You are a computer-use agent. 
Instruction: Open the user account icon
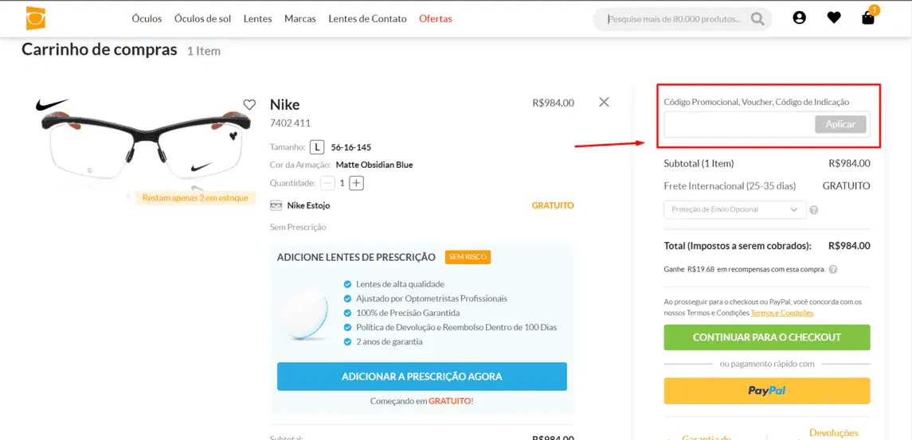point(799,18)
